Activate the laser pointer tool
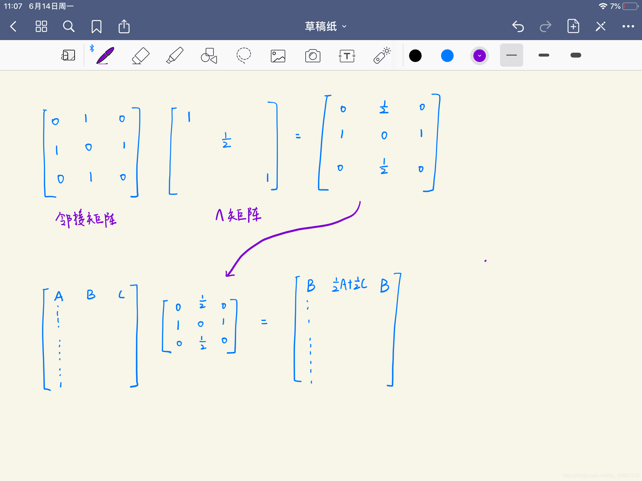Viewport: 642px width, 481px height. pos(382,55)
